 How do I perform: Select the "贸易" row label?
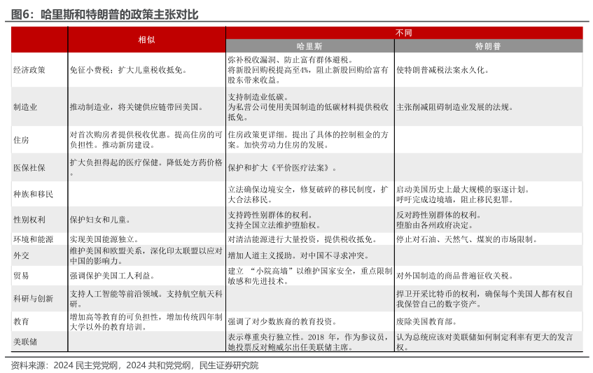coord(21,276)
